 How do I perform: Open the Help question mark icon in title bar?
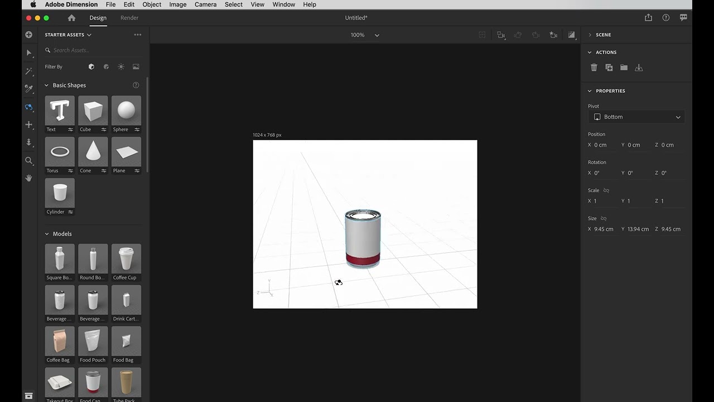665,18
